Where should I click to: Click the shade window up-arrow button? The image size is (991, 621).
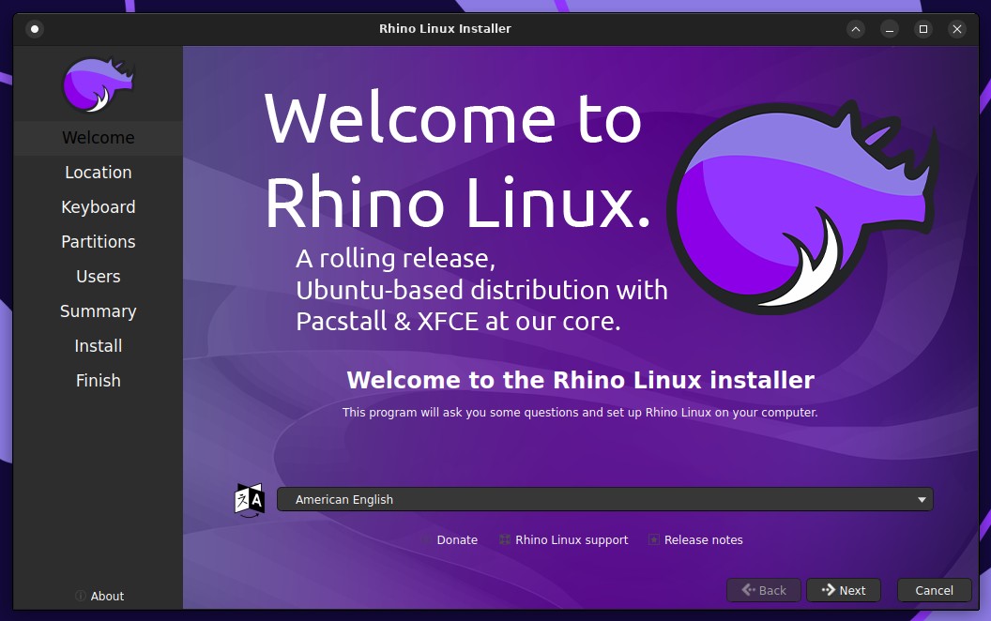(x=856, y=29)
